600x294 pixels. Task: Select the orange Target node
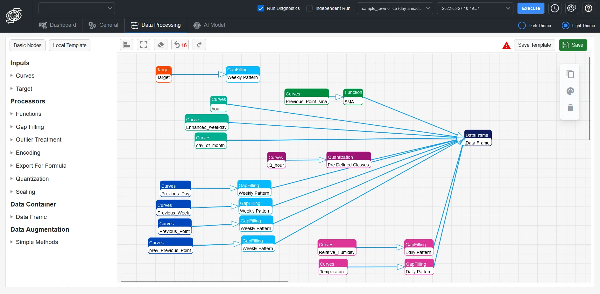(x=164, y=74)
